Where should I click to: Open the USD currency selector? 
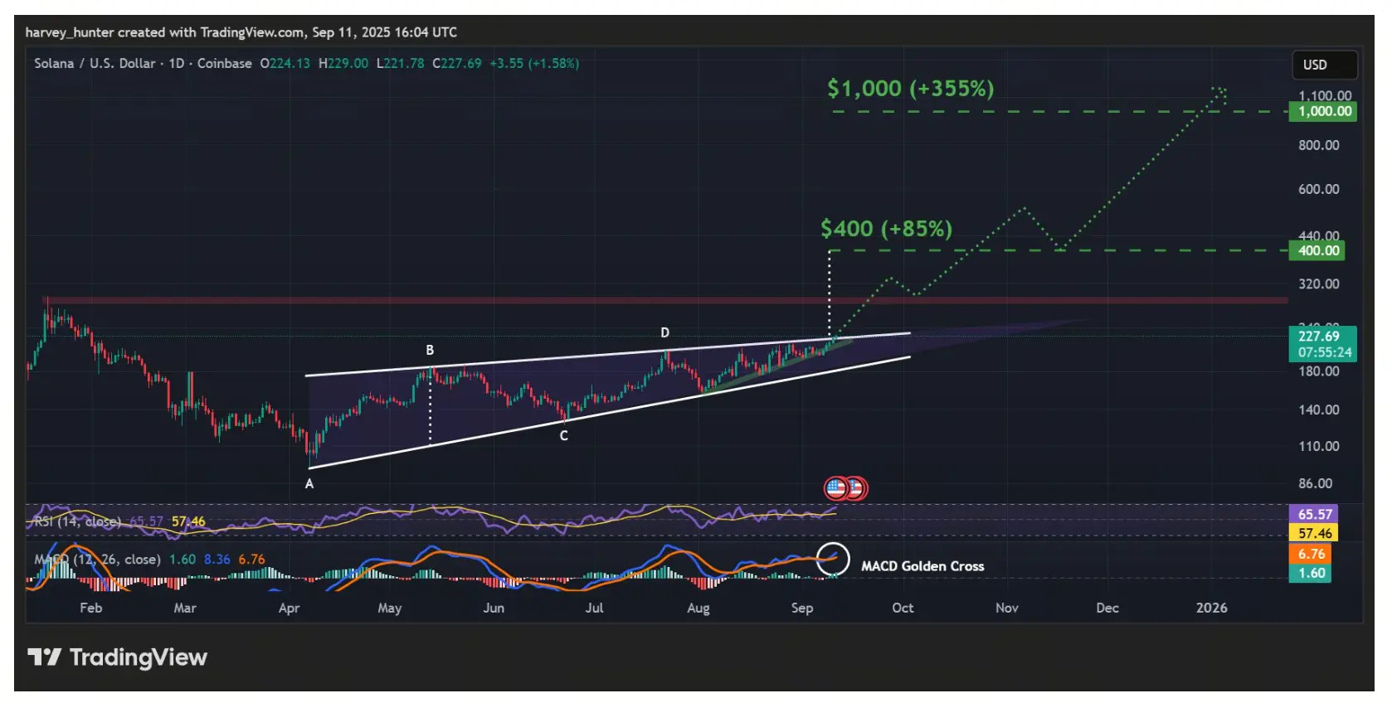[x=1325, y=65]
